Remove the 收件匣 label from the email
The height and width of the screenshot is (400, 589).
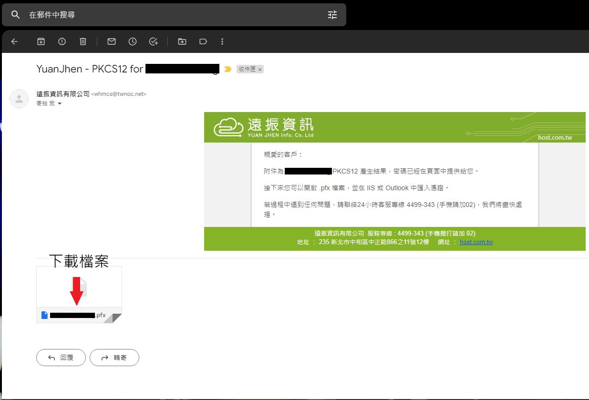pos(260,69)
